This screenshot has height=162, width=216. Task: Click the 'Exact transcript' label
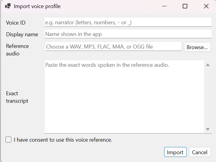tap(17, 97)
